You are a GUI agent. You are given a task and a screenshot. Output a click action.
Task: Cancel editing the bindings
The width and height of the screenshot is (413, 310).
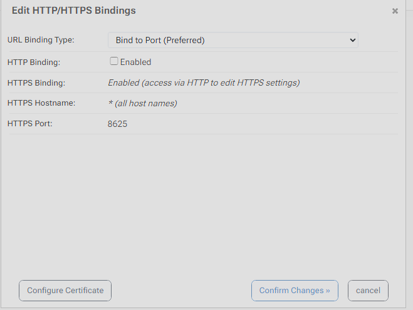coord(368,291)
